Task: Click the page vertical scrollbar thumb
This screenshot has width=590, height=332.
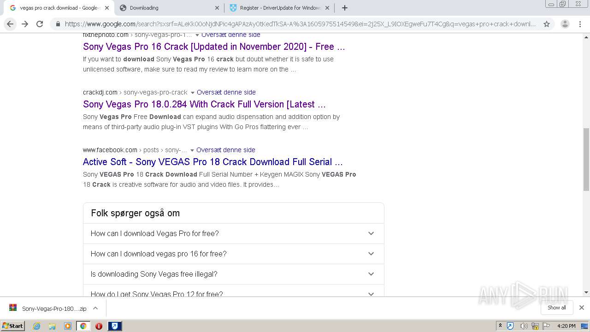Action: pyautogui.click(x=586, y=159)
